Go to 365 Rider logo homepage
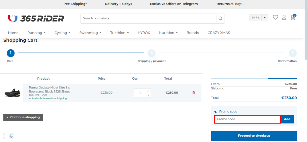 click(x=36, y=18)
